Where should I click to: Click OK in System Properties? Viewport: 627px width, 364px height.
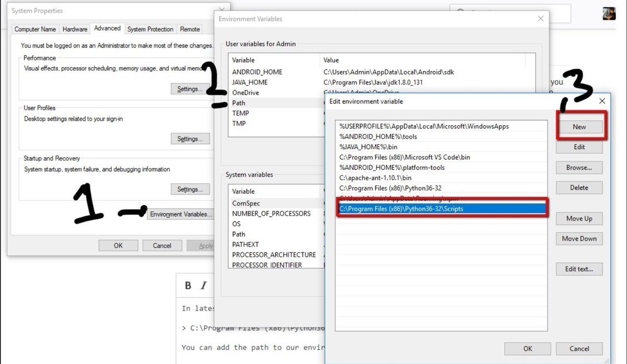click(118, 246)
